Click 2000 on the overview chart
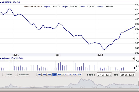 [7, 87]
